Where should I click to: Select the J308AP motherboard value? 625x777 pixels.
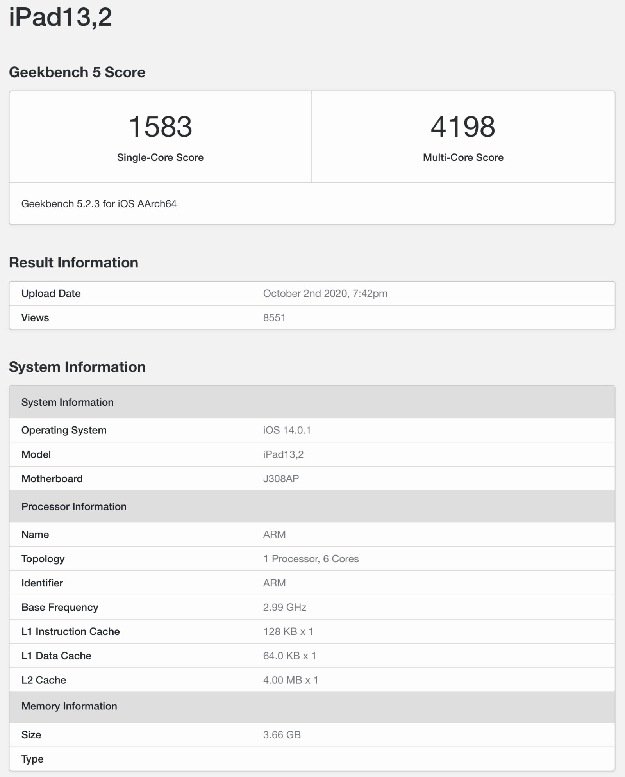(281, 479)
